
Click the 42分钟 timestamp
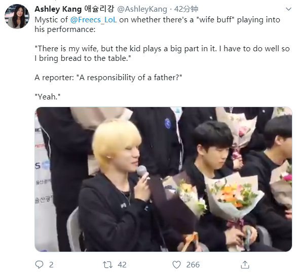coord(187,9)
